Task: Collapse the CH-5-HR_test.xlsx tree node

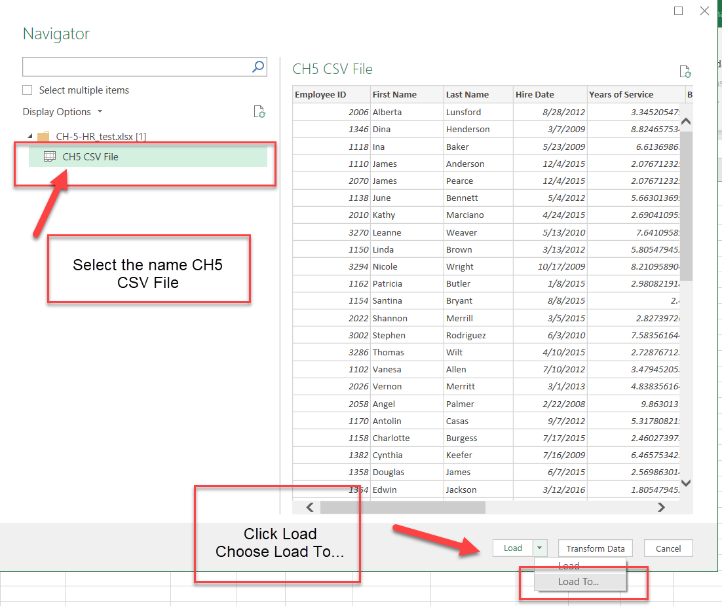Action: click(x=30, y=137)
